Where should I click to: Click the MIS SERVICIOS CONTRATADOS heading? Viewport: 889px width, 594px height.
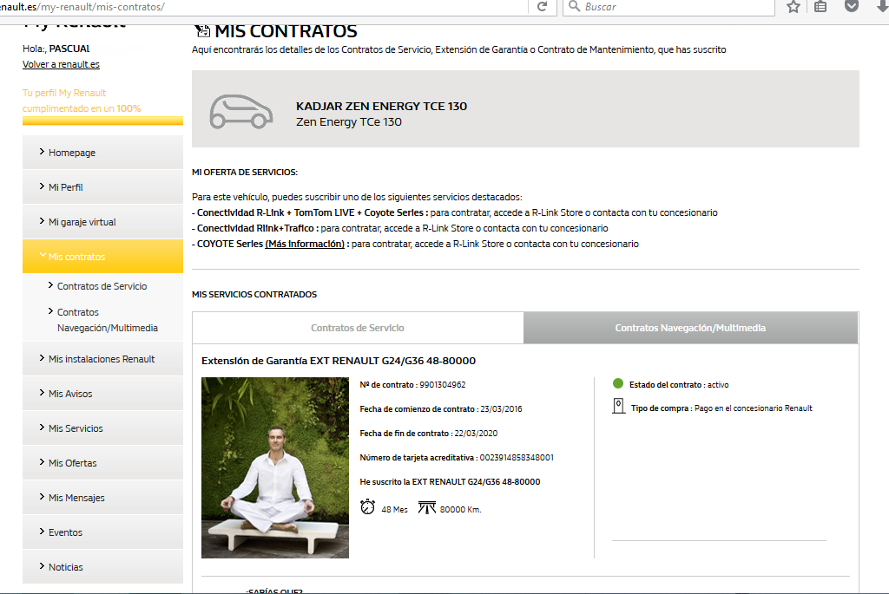point(254,295)
